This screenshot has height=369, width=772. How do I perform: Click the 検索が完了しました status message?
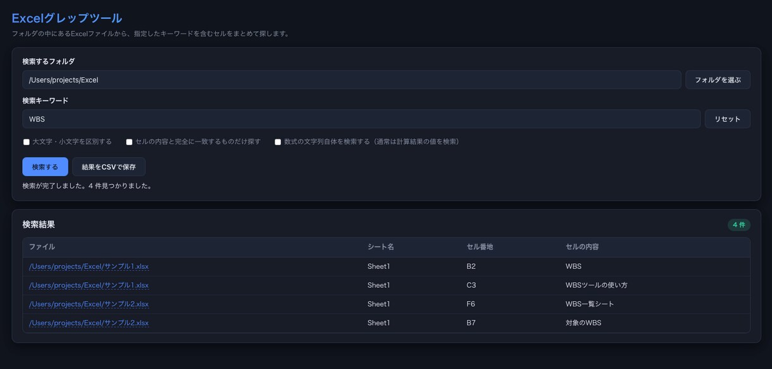(87, 186)
